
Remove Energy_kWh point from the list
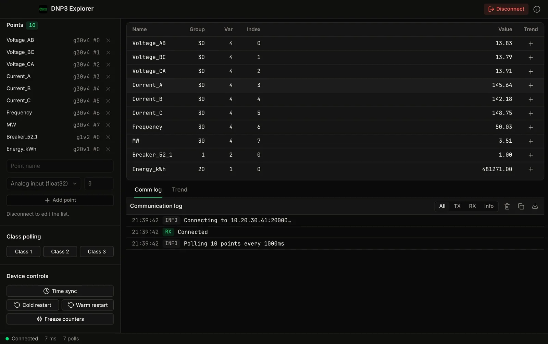(108, 149)
